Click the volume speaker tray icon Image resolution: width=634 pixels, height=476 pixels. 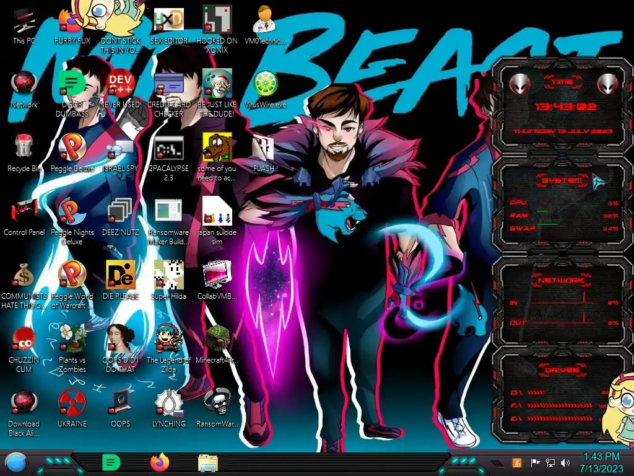(565, 462)
